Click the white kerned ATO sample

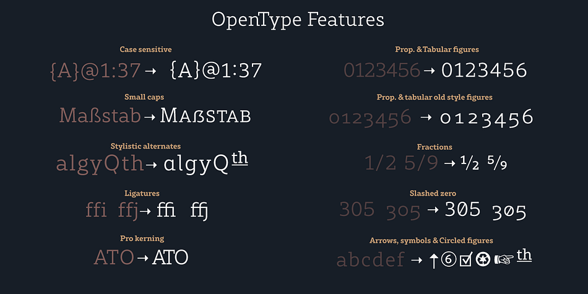pos(170,257)
